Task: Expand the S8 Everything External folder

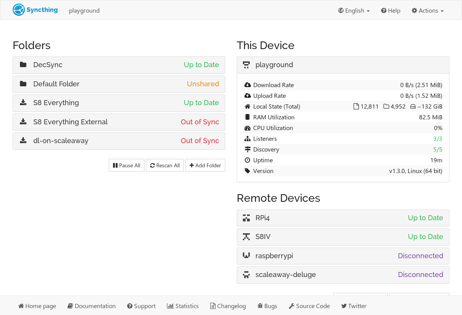Action: [x=119, y=122]
